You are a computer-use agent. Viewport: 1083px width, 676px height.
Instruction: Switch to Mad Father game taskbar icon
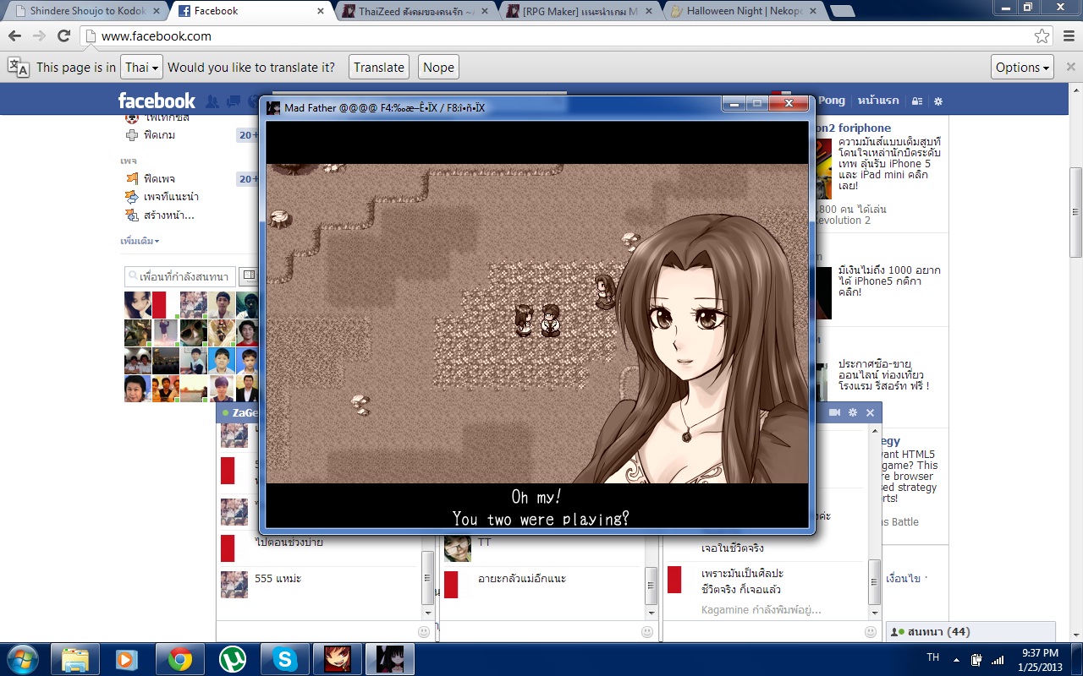(389, 659)
